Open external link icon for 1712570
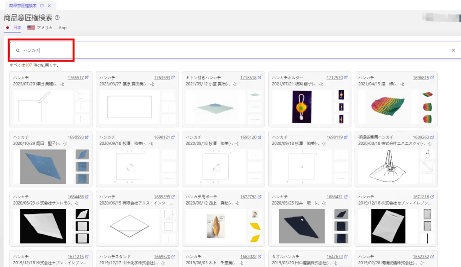Image resolution: width=461 pixels, height=267 pixels. 345,78
